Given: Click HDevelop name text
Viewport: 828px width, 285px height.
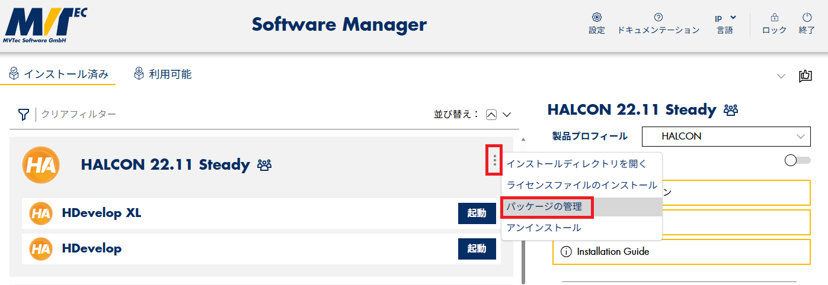Looking at the screenshot, I should 91,248.
